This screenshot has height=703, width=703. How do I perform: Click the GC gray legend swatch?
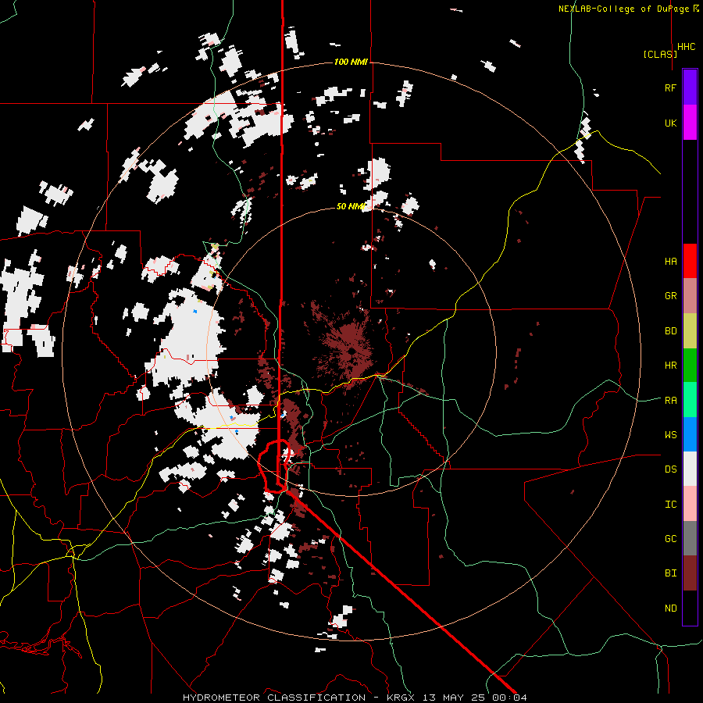(690, 538)
